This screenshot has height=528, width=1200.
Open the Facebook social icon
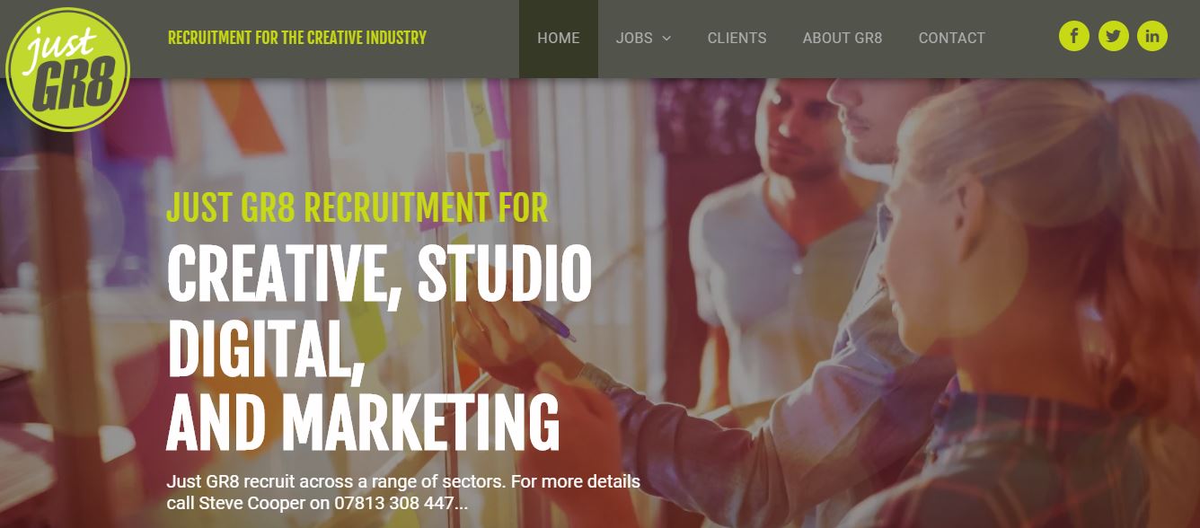tap(1074, 36)
